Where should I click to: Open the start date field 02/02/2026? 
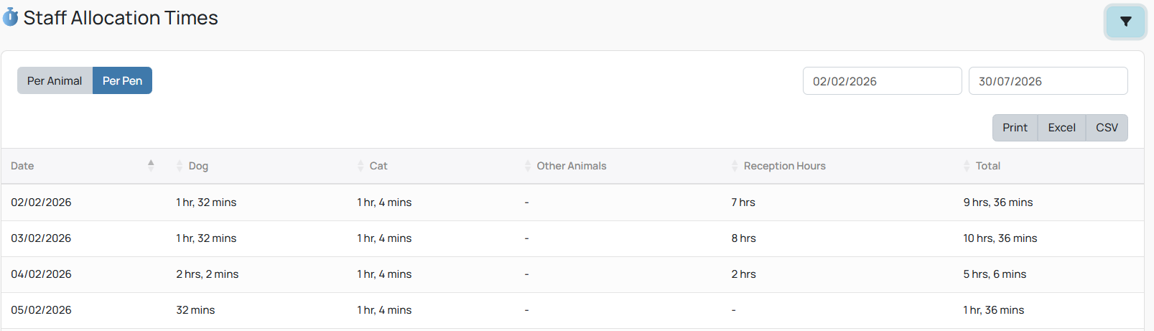tap(882, 81)
